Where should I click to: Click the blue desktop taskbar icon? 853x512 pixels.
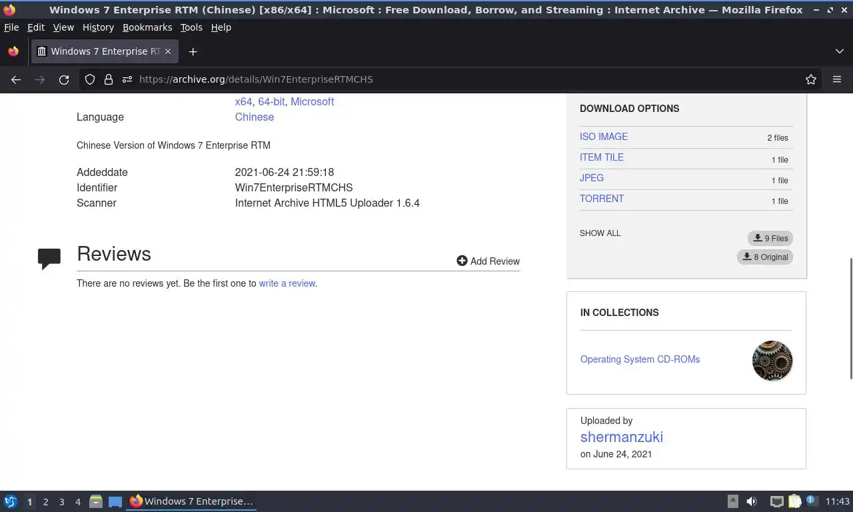pyautogui.click(x=115, y=501)
